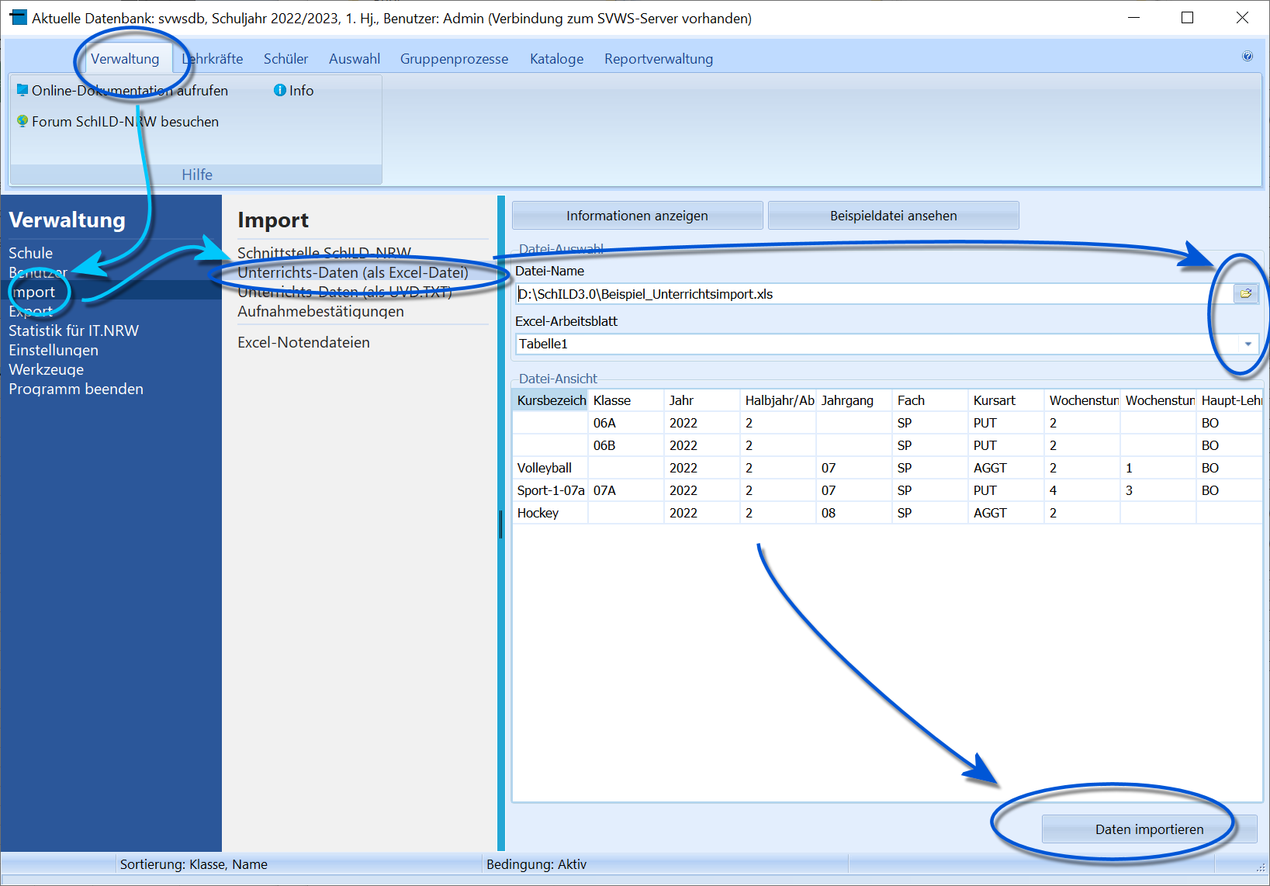The height and width of the screenshot is (886, 1270).
Task: Select Unterrichts-Daten (als Excel-Datei)
Action: [353, 272]
